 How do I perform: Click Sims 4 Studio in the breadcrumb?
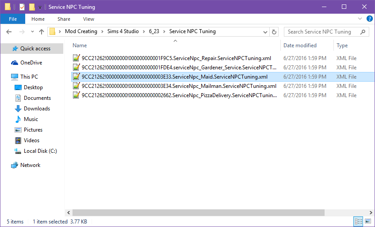[x=123, y=31]
